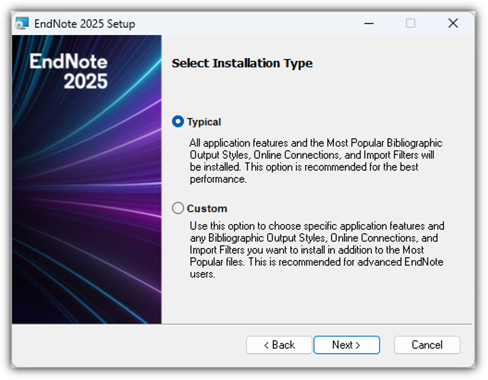
Task: Minimize the EndNote 2025 Setup window
Action: tap(369, 23)
